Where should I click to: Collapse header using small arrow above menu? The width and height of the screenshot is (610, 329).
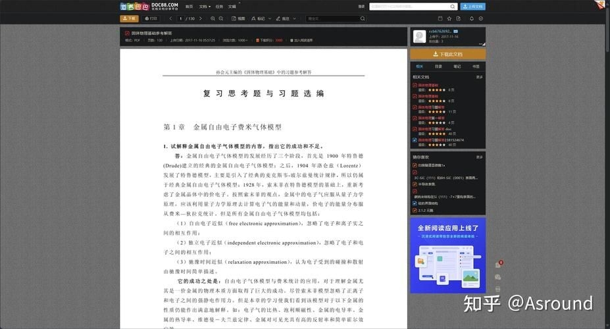click(240, 3)
